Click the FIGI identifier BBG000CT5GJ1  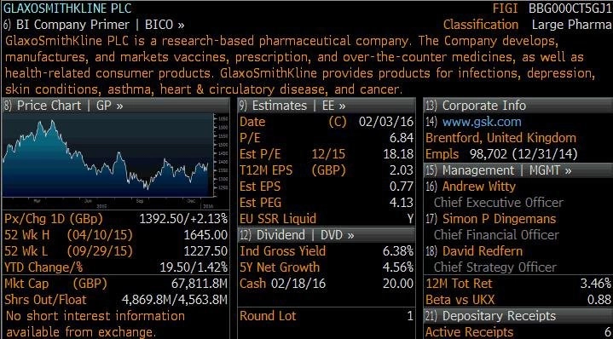click(x=570, y=9)
